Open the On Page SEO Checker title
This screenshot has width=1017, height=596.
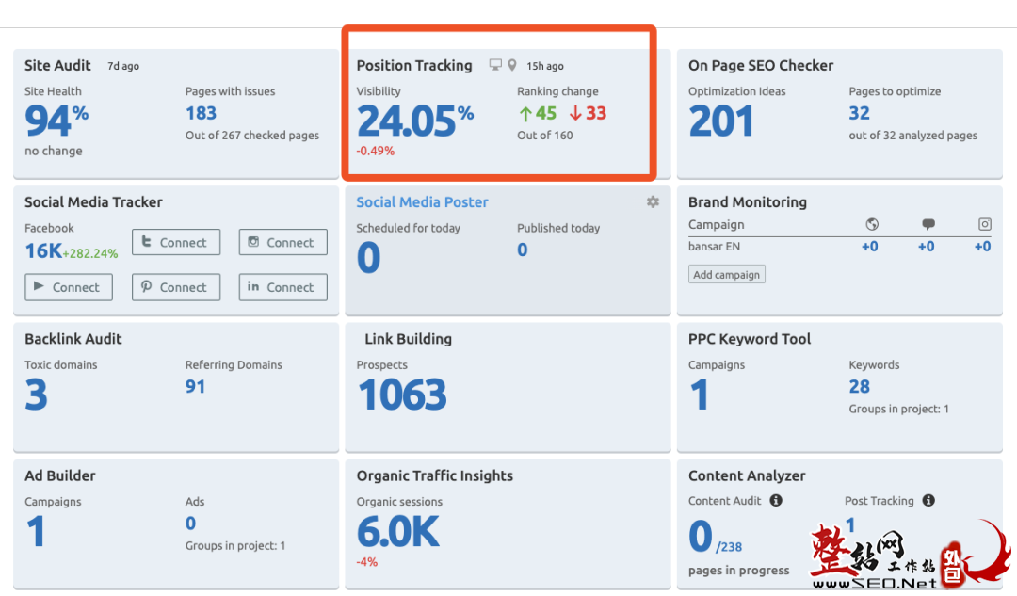click(761, 66)
